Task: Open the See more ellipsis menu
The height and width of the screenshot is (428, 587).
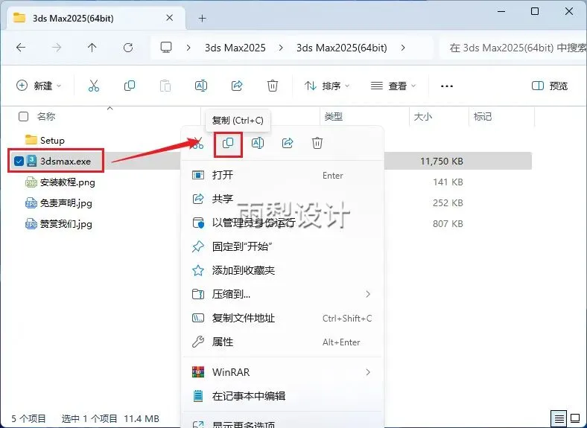Action: 447,86
